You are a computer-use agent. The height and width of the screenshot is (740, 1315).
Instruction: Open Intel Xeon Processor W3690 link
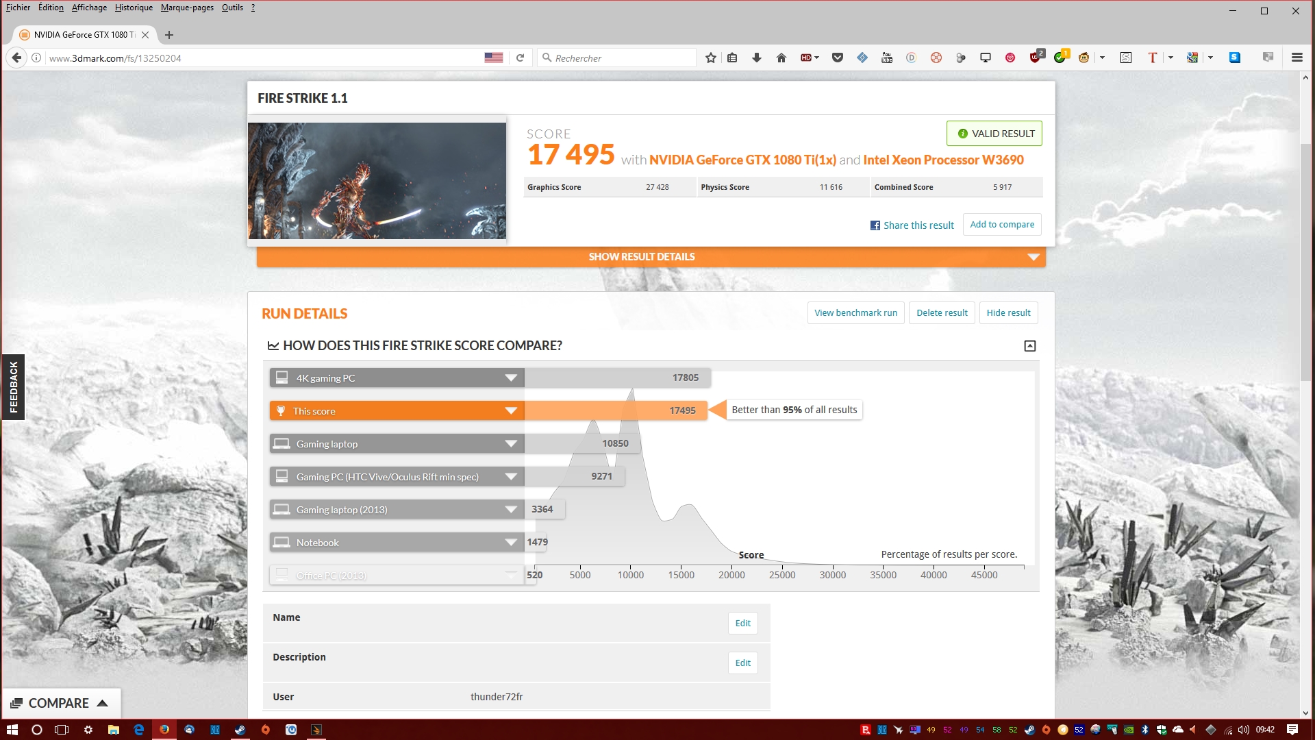click(943, 160)
